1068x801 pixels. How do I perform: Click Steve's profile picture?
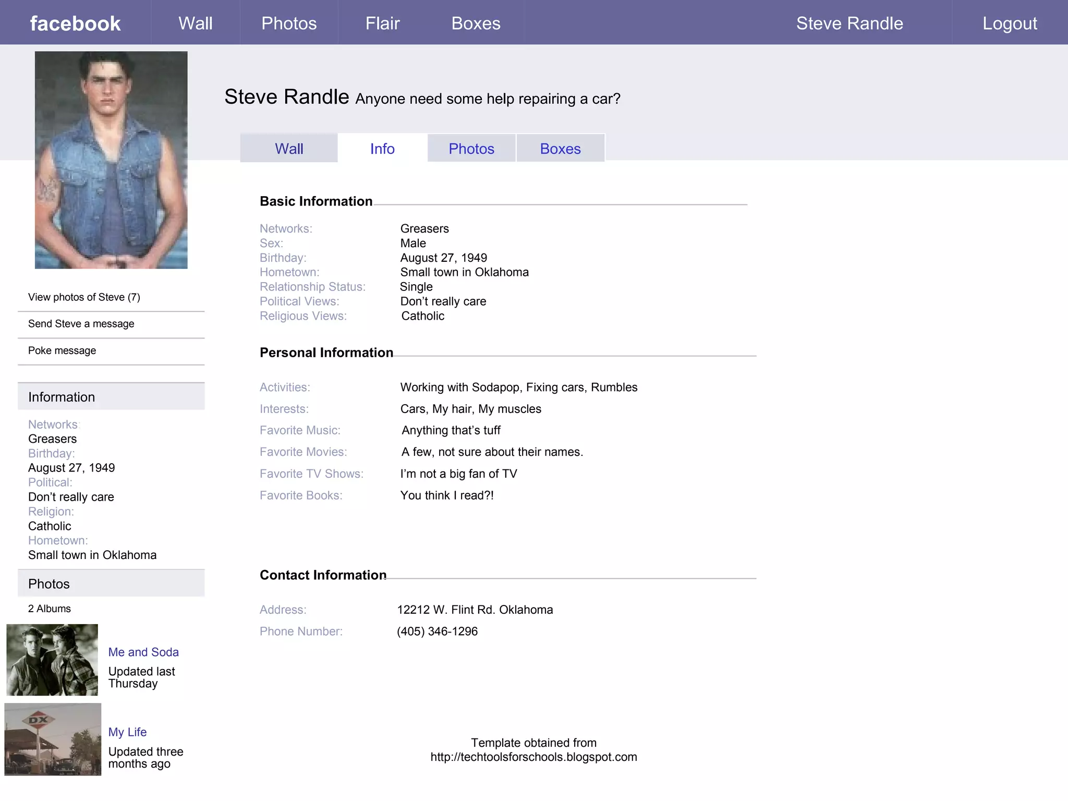111,160
